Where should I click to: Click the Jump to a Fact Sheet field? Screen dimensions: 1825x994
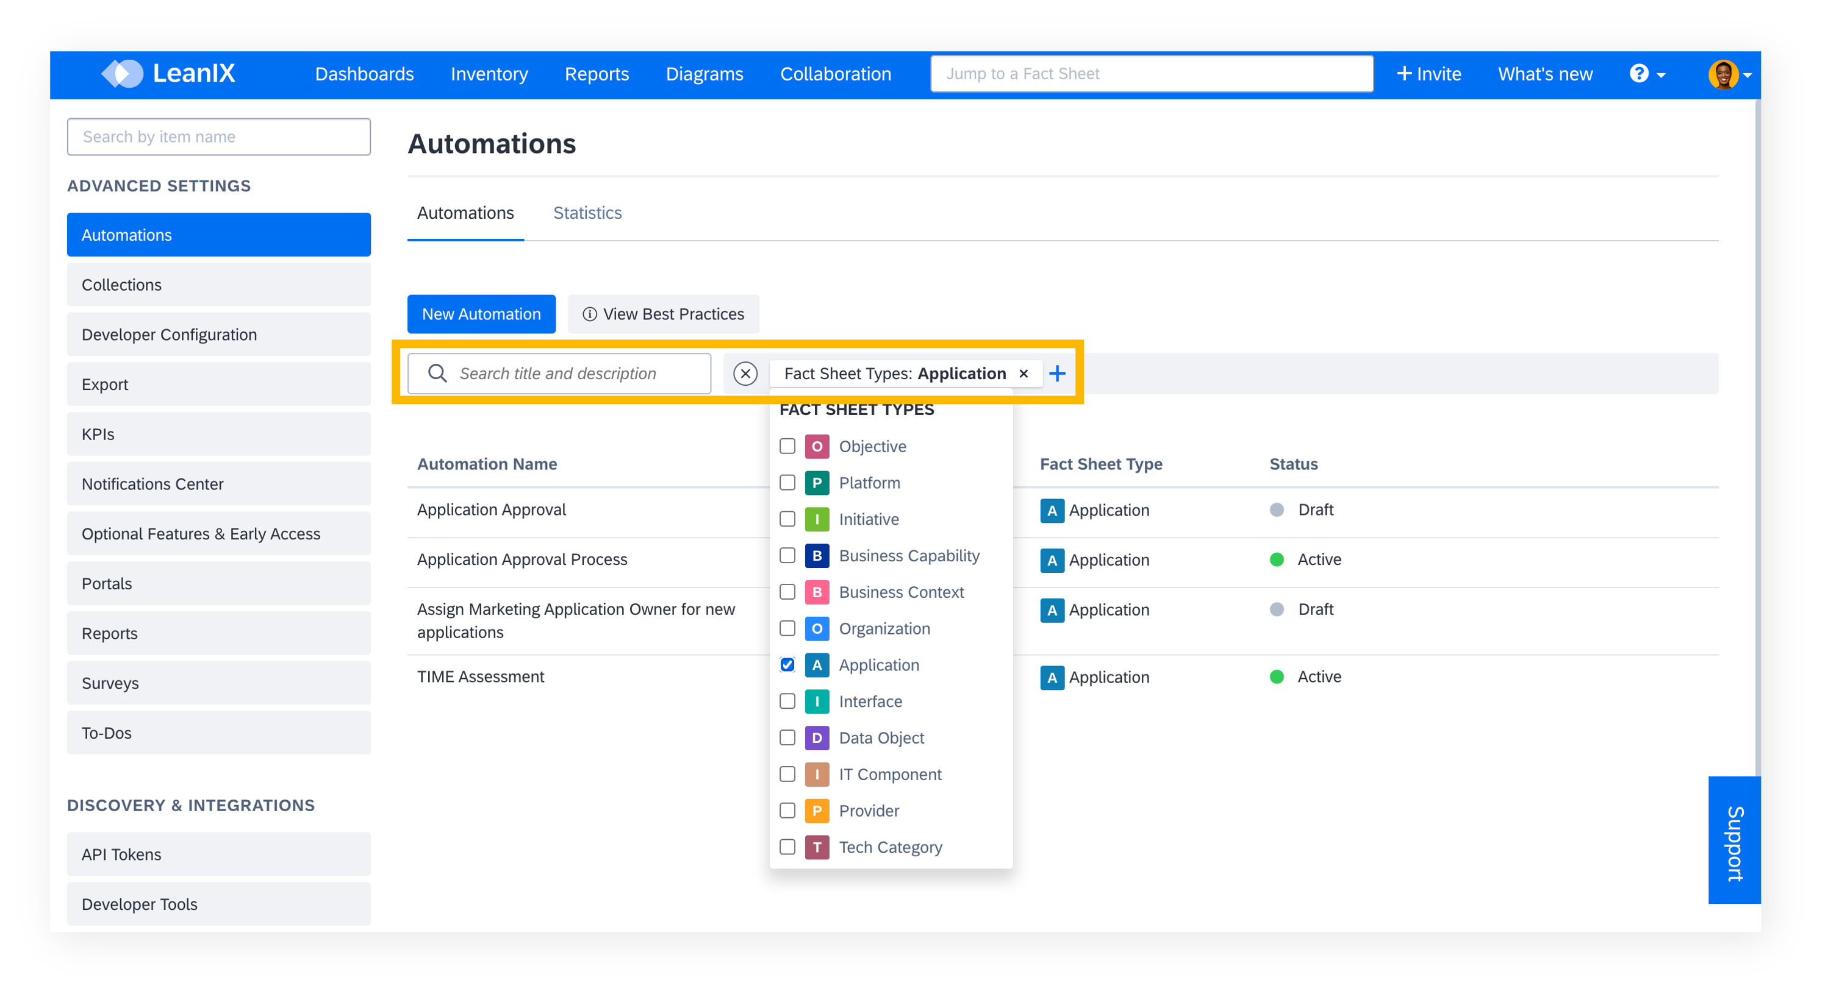pyautogui.click(x=1152, y=74)
